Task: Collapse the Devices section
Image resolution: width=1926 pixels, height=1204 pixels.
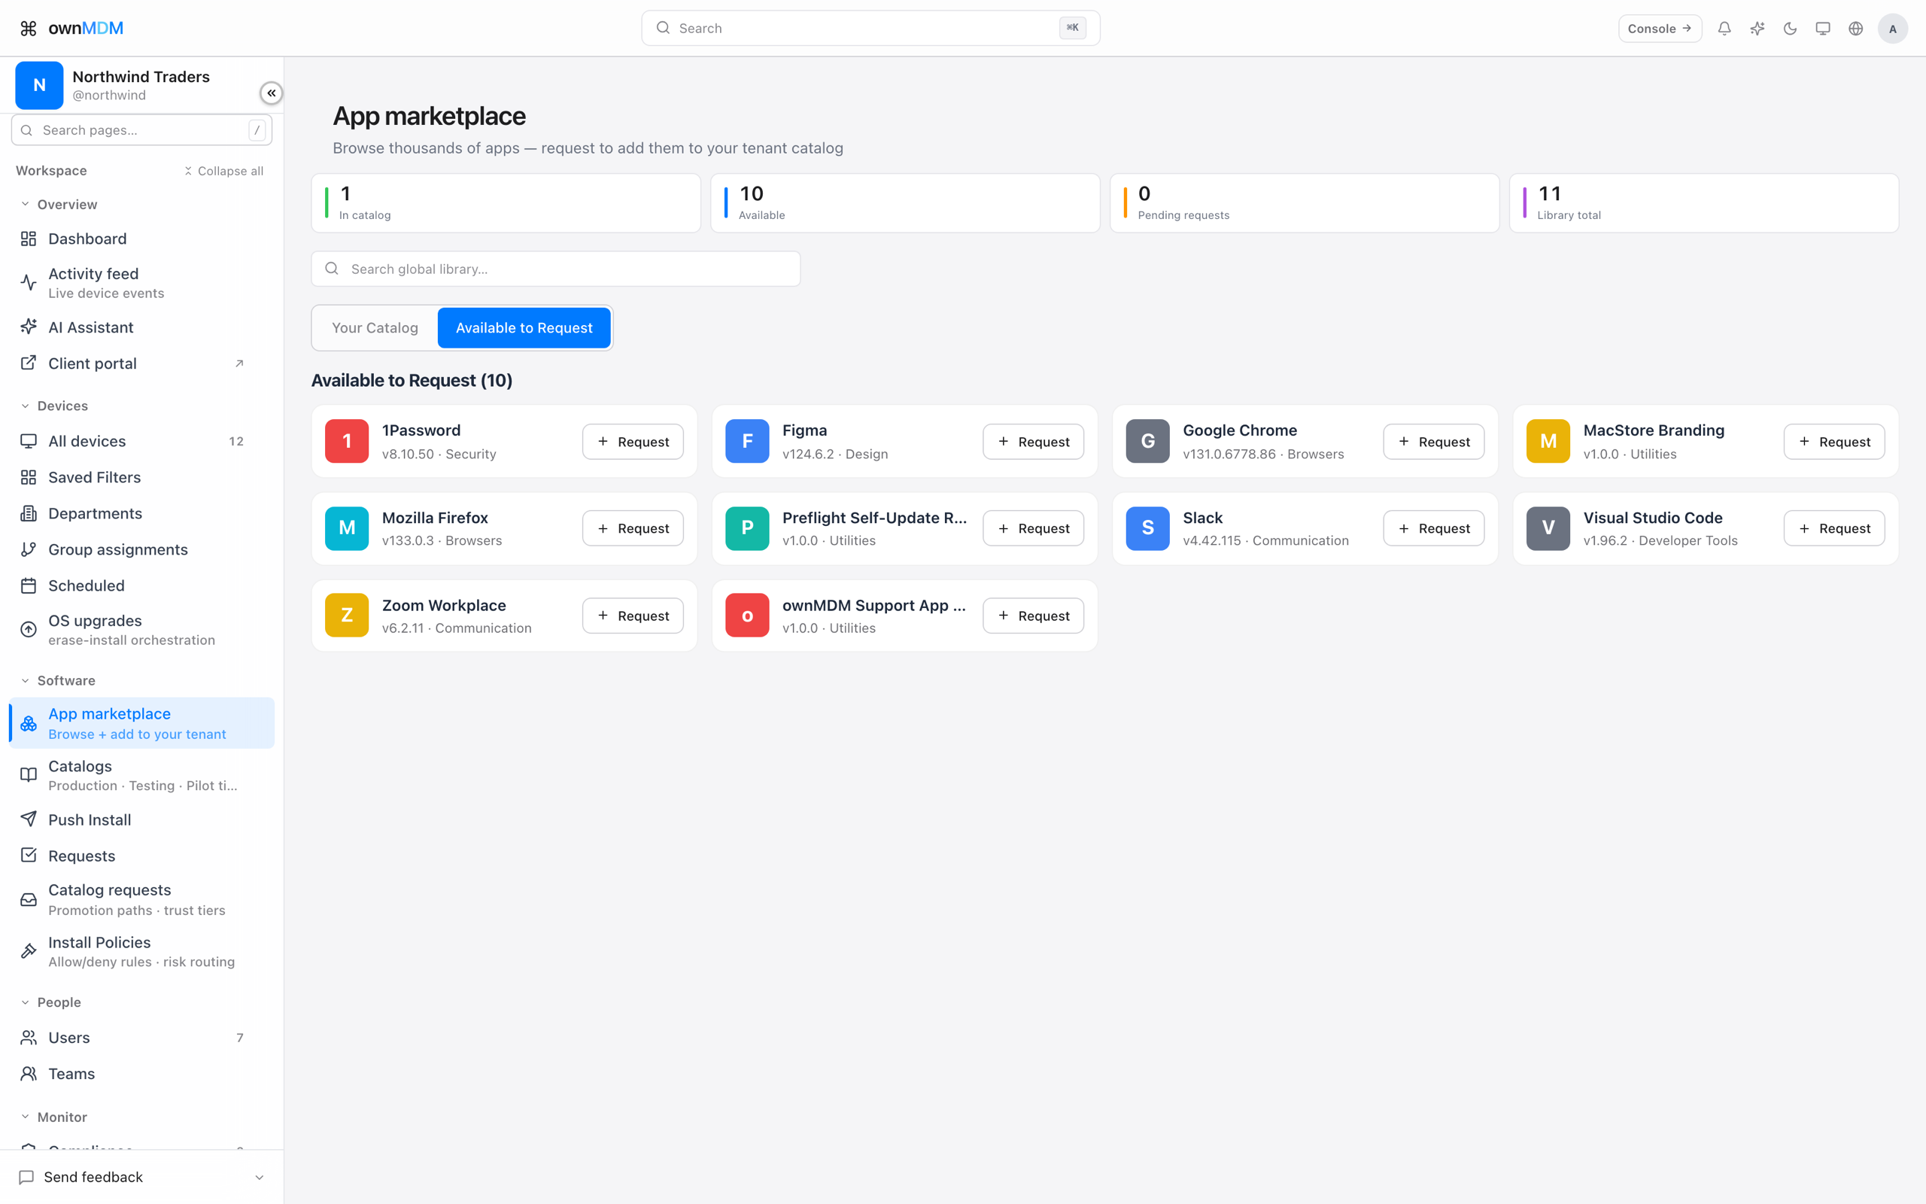Action: 53,406
